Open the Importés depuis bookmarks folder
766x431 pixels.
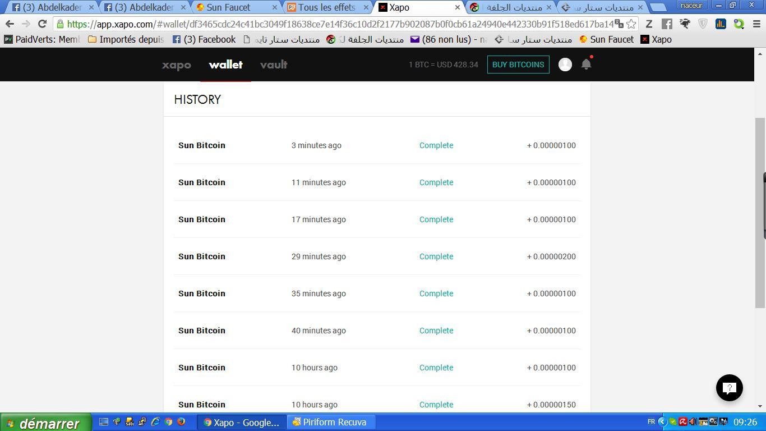click(126, 39)
